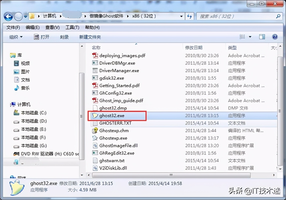Select GhostImageFile.dll file icon
This screenshot has height=200, width=286.
coord(95,145)
